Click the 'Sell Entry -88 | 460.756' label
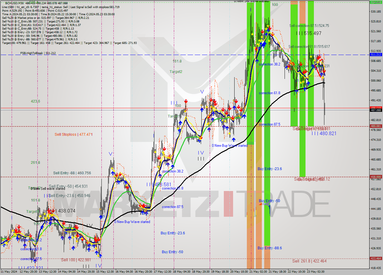Image resolution: width=383 pixels, height=275 pixels. click(72, 173)
